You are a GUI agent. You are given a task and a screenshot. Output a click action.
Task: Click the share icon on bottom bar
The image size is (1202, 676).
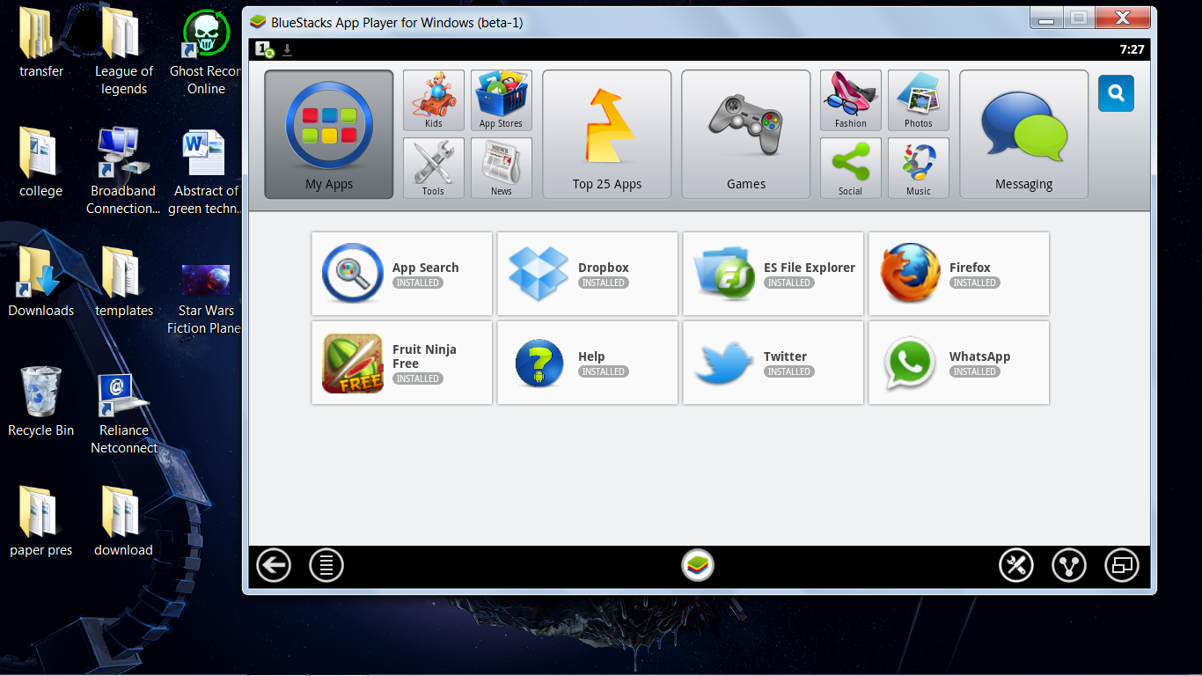[1069, 565]
